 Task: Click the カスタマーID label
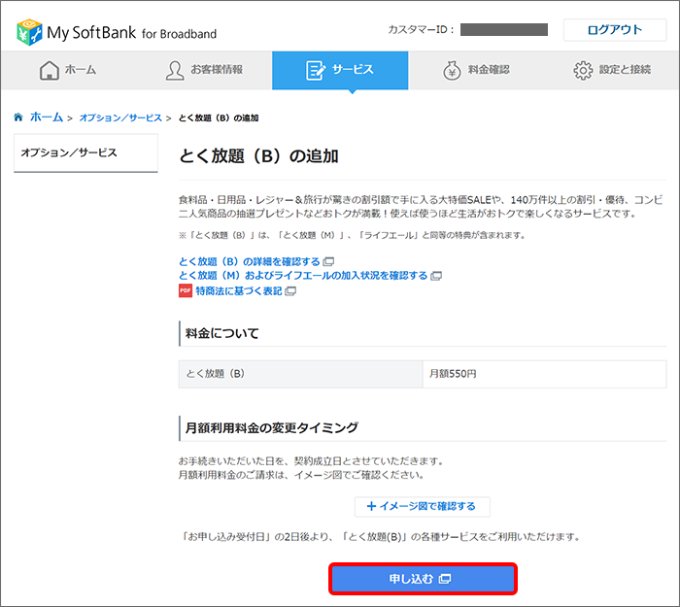tap(421, 29)
